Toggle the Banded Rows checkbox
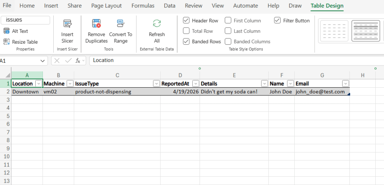The image size is (384, 185). pyautogui.click(x=186, y=41)
